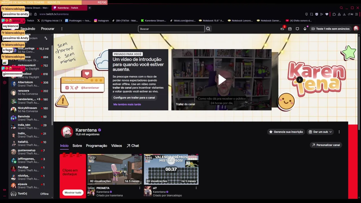This screenshot has height=203, width=361.
Task: Click Procurar in Twitch top navigation
Action: point(48,29)
